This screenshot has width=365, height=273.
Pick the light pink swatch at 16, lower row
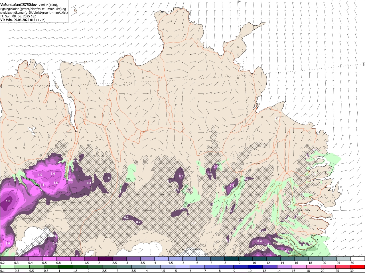click(299, 267)
